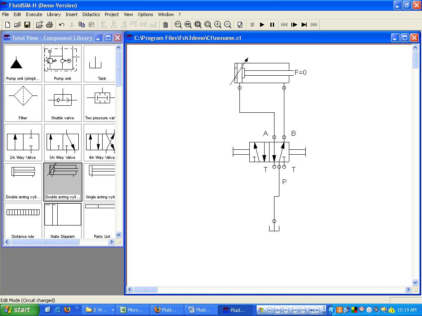Simulate until next state change

pos(304,25)
